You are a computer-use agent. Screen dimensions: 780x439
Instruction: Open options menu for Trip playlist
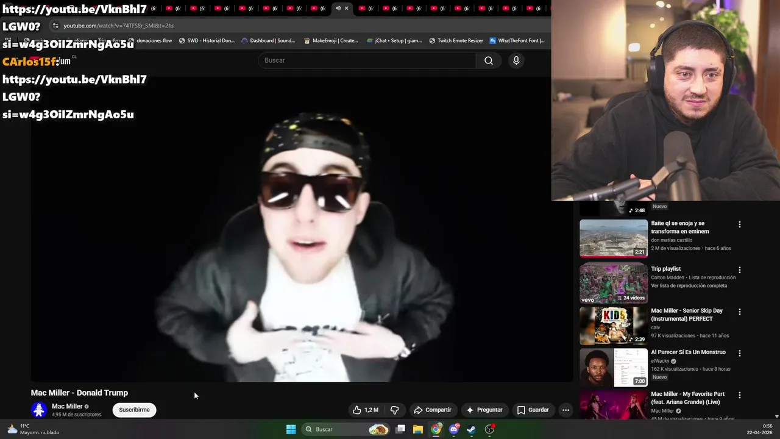[x=740, y=269]
